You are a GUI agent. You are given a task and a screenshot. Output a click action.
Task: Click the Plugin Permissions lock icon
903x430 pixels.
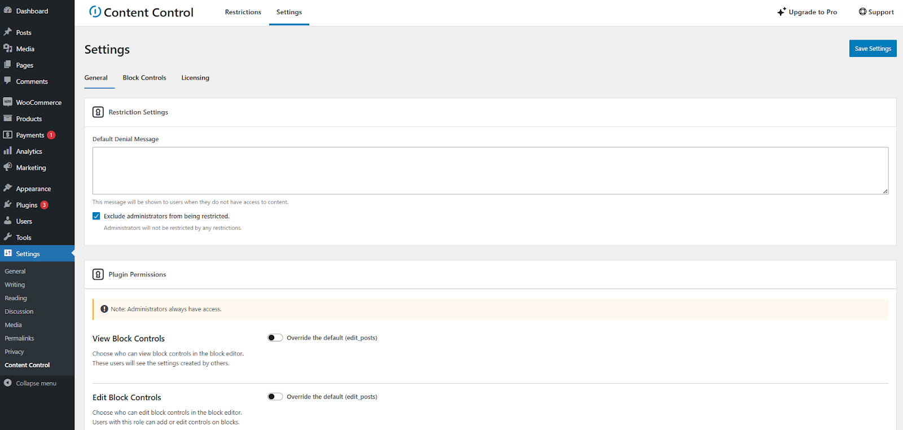coord(98,274)
